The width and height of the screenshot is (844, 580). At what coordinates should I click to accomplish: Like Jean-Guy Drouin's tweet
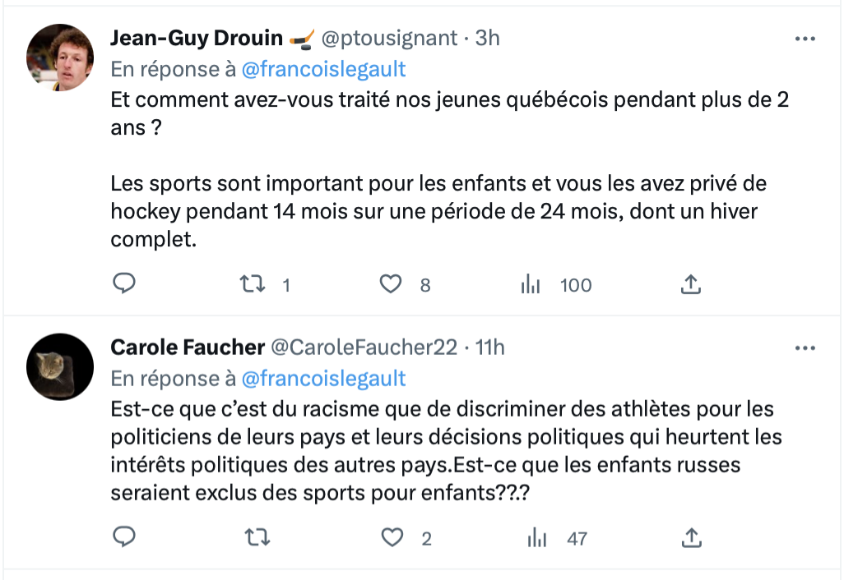coord(391,284)
